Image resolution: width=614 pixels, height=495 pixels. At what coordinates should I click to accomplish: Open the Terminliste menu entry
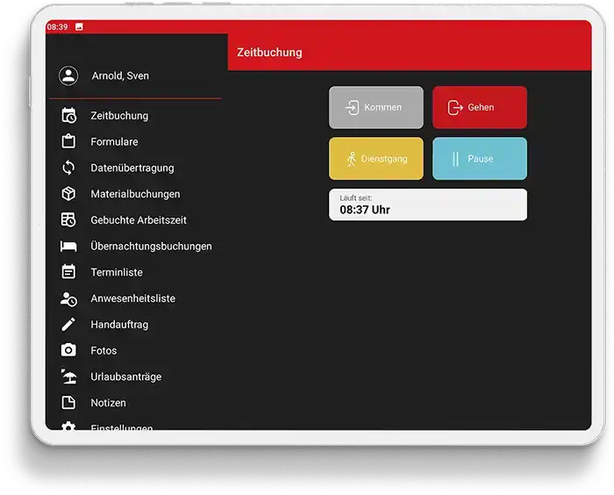point(116,272)
